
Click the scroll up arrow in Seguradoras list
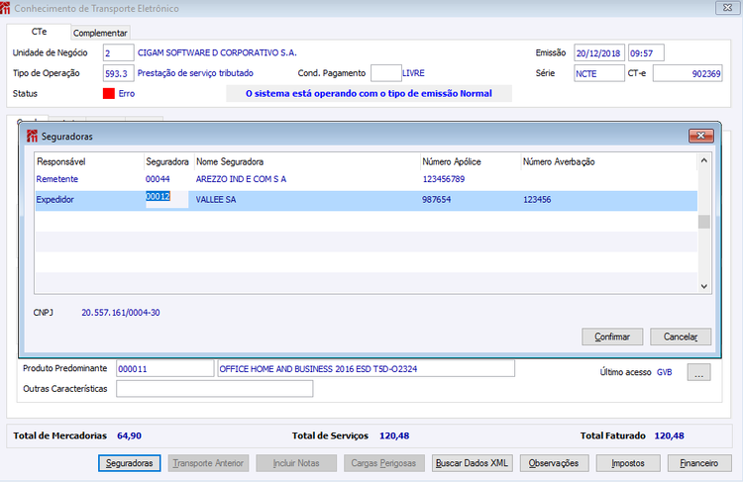click(704, 160)
